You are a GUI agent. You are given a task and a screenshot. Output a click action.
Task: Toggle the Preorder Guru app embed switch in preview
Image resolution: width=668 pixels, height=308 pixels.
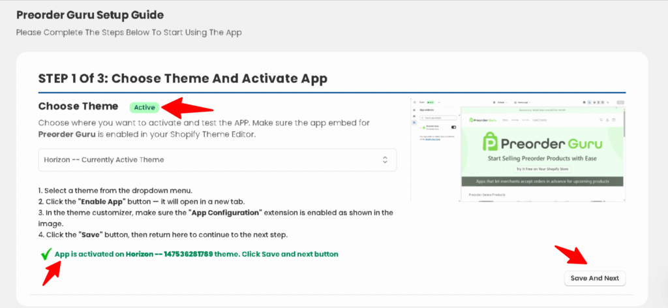(453, 127)
